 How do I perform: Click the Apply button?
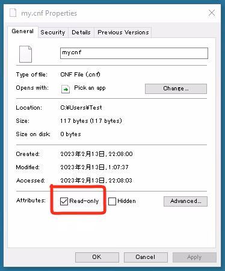[194, 257]
